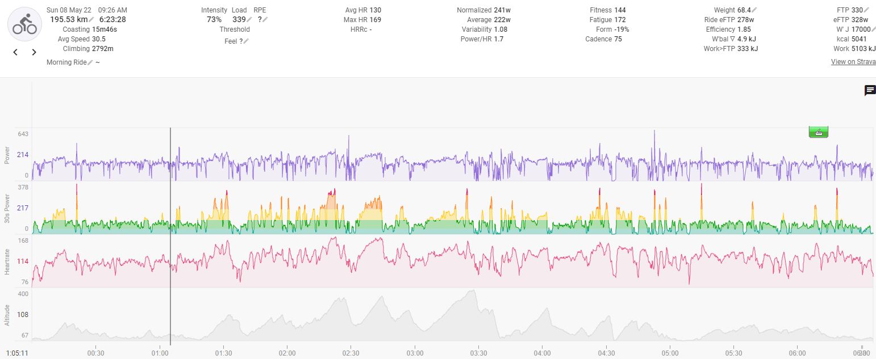Click the Altitude chart axis label
This screenshot has height=359, width=876.
[7, 315]
